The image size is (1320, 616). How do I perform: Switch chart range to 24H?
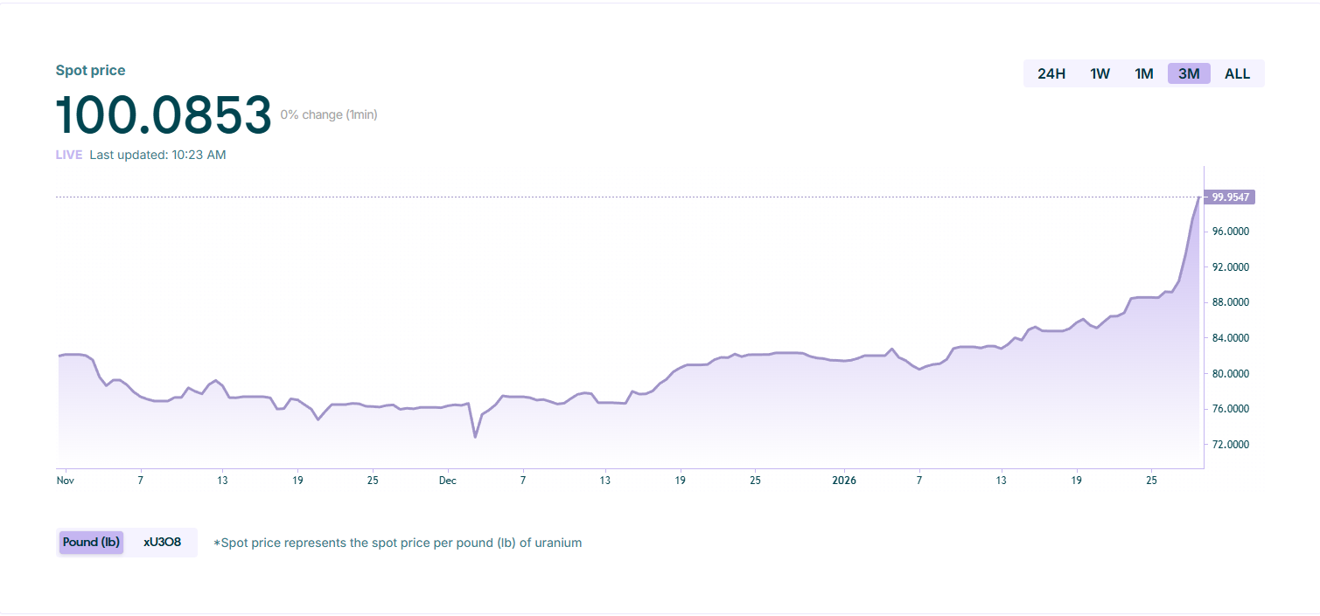point(1051,73)
